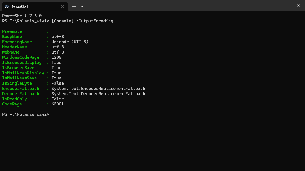Click the PowerShell 7.6.0 version line
Viewport: 305px width, 171px height.
tap(22, 16)
